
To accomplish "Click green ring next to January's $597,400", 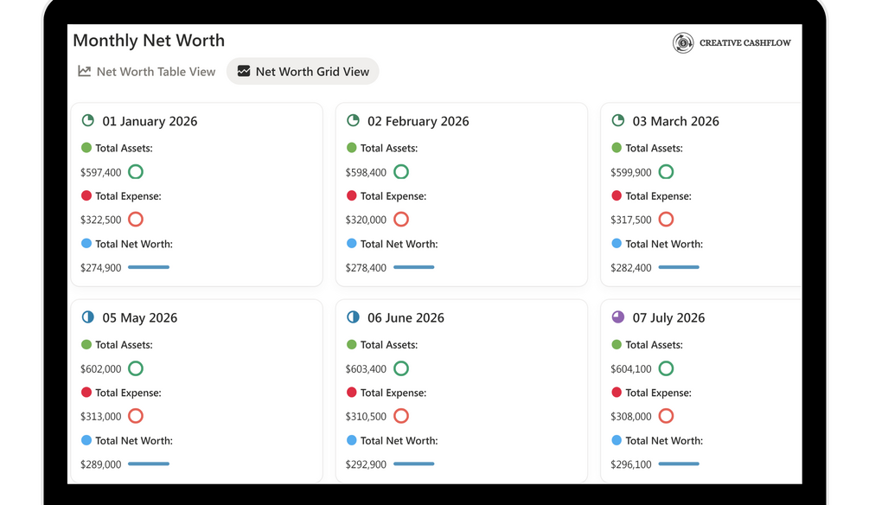I will pyautogui.click(x=136, y=172).
